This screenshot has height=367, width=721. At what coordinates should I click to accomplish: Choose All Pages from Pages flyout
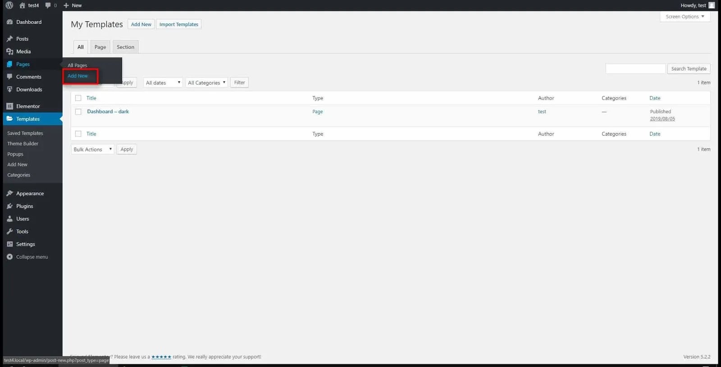pos(78,65)
